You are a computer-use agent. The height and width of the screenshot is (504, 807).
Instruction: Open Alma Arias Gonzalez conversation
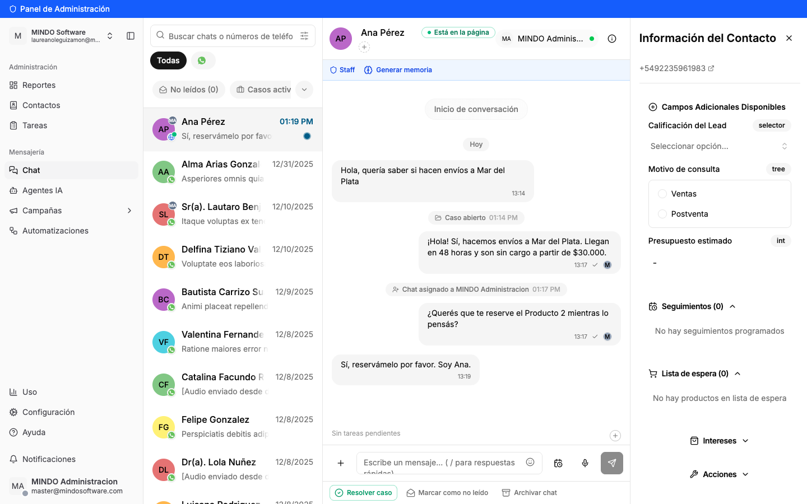pos(233,172)
